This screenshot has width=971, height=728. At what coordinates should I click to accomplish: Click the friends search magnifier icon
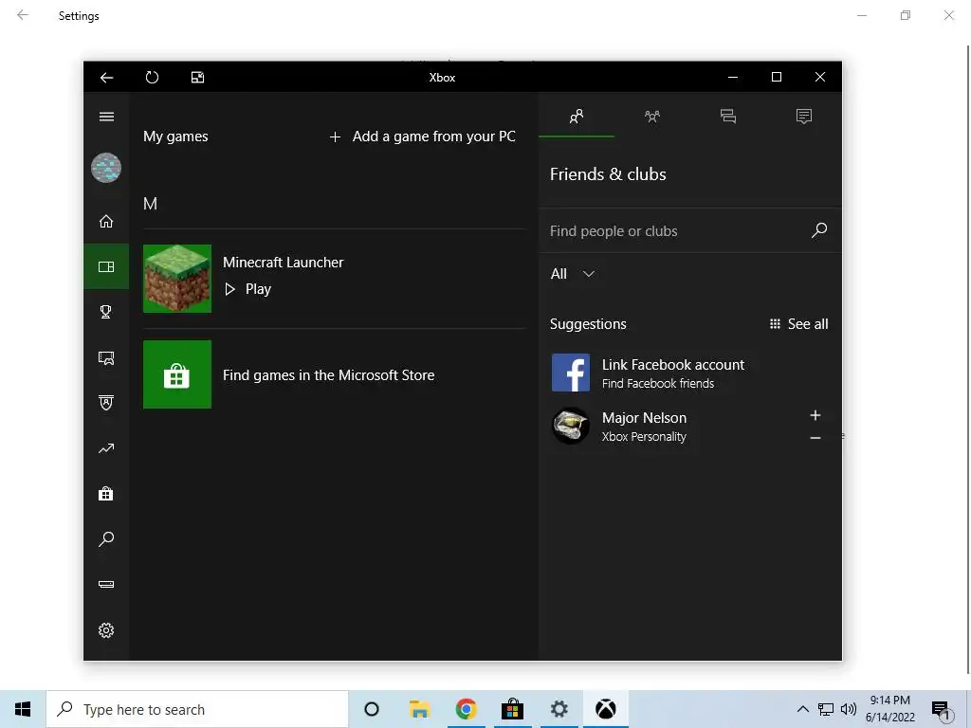[819, 230]
